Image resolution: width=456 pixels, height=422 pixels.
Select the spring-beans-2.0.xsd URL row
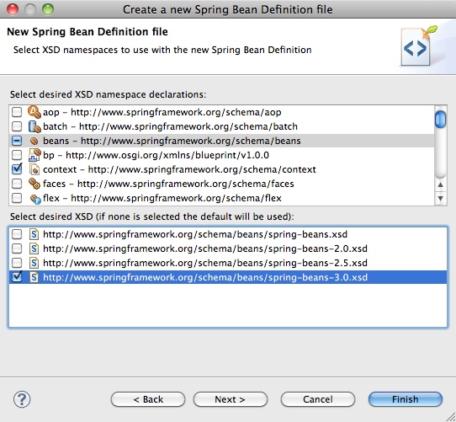click(205, 248)
